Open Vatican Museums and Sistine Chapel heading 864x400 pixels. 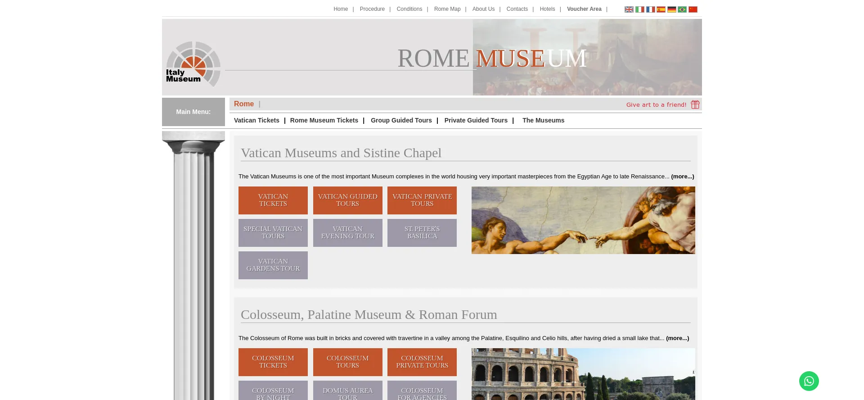[341, 153]
